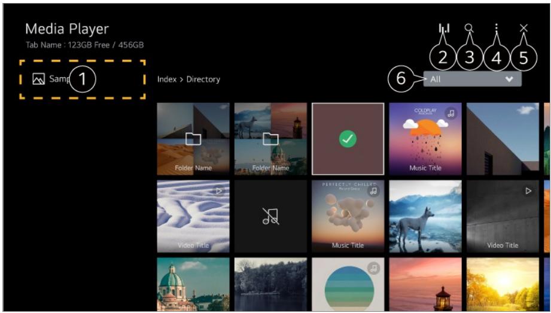Click the Media Player title
The width and height of the screenshot is (551, 313).
tap(67, 29)
